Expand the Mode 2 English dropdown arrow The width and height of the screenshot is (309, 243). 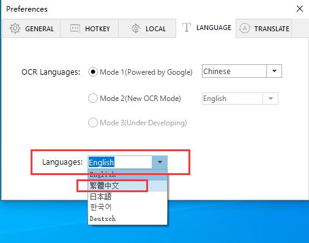[270, 99]
